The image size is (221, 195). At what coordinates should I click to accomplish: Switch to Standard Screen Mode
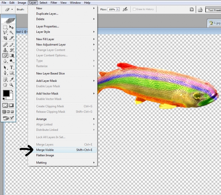tap(4, 112)
